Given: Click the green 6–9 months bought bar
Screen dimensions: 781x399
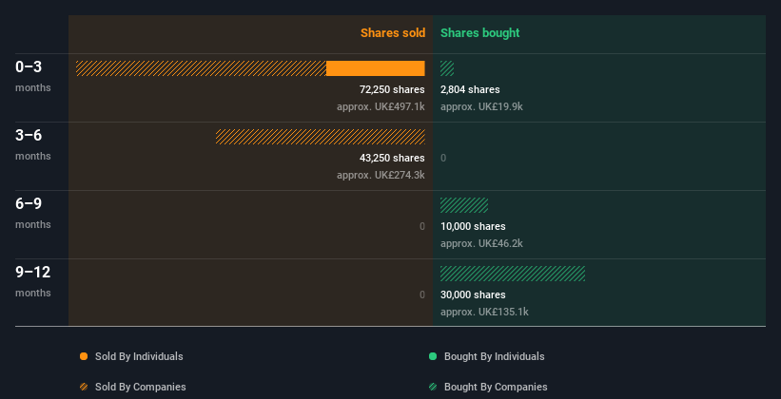Looking at the screenshot, I should tap(464, 205).
